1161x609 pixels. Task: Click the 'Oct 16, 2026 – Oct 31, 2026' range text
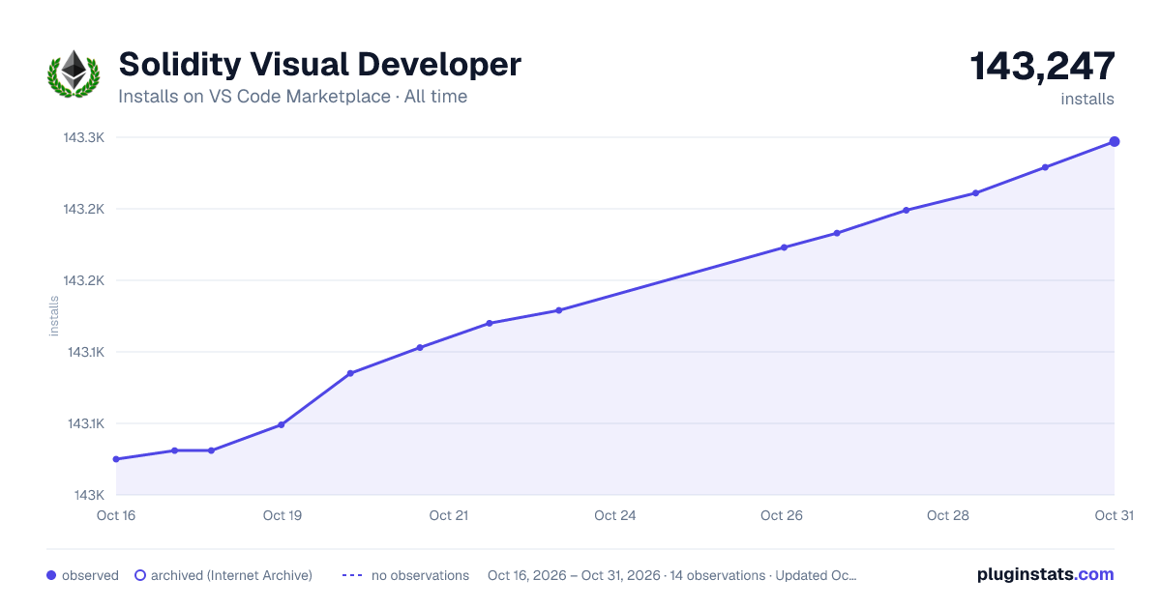(575, 575)
